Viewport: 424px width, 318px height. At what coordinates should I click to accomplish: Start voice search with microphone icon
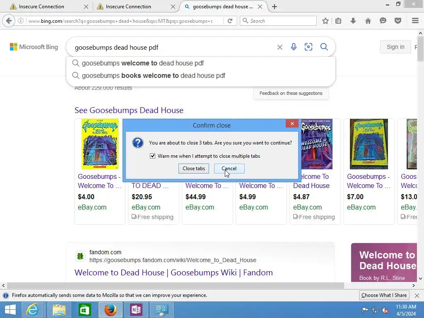[294, 47]
